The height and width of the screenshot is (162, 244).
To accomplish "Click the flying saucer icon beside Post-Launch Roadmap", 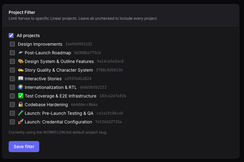I will pyautogui.click(x=21, y=53).
